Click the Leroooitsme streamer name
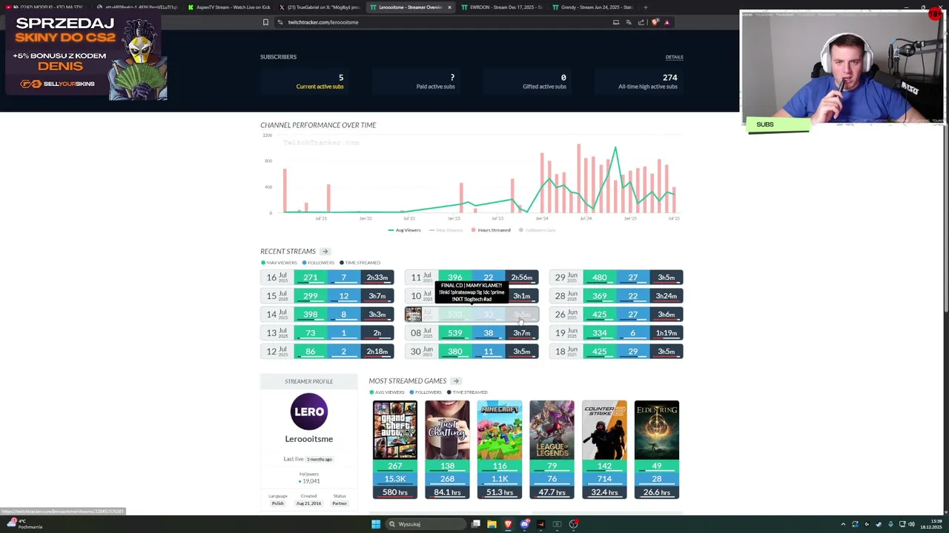Image resolution: width=949 pixels, height=533 pixels. tap(309, 439)
